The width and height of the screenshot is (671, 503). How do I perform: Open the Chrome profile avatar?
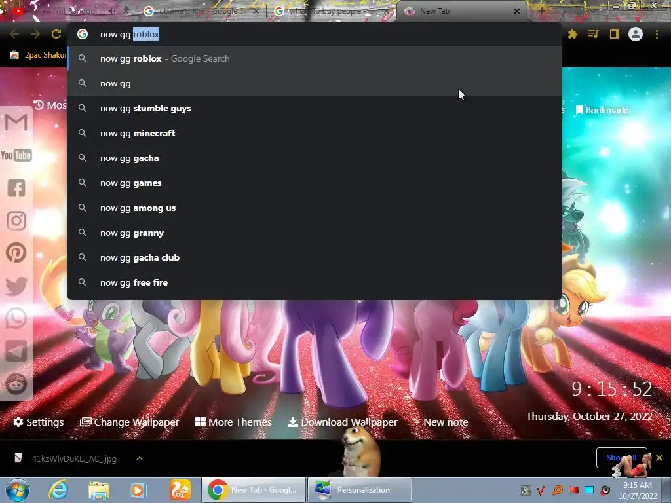636,34
